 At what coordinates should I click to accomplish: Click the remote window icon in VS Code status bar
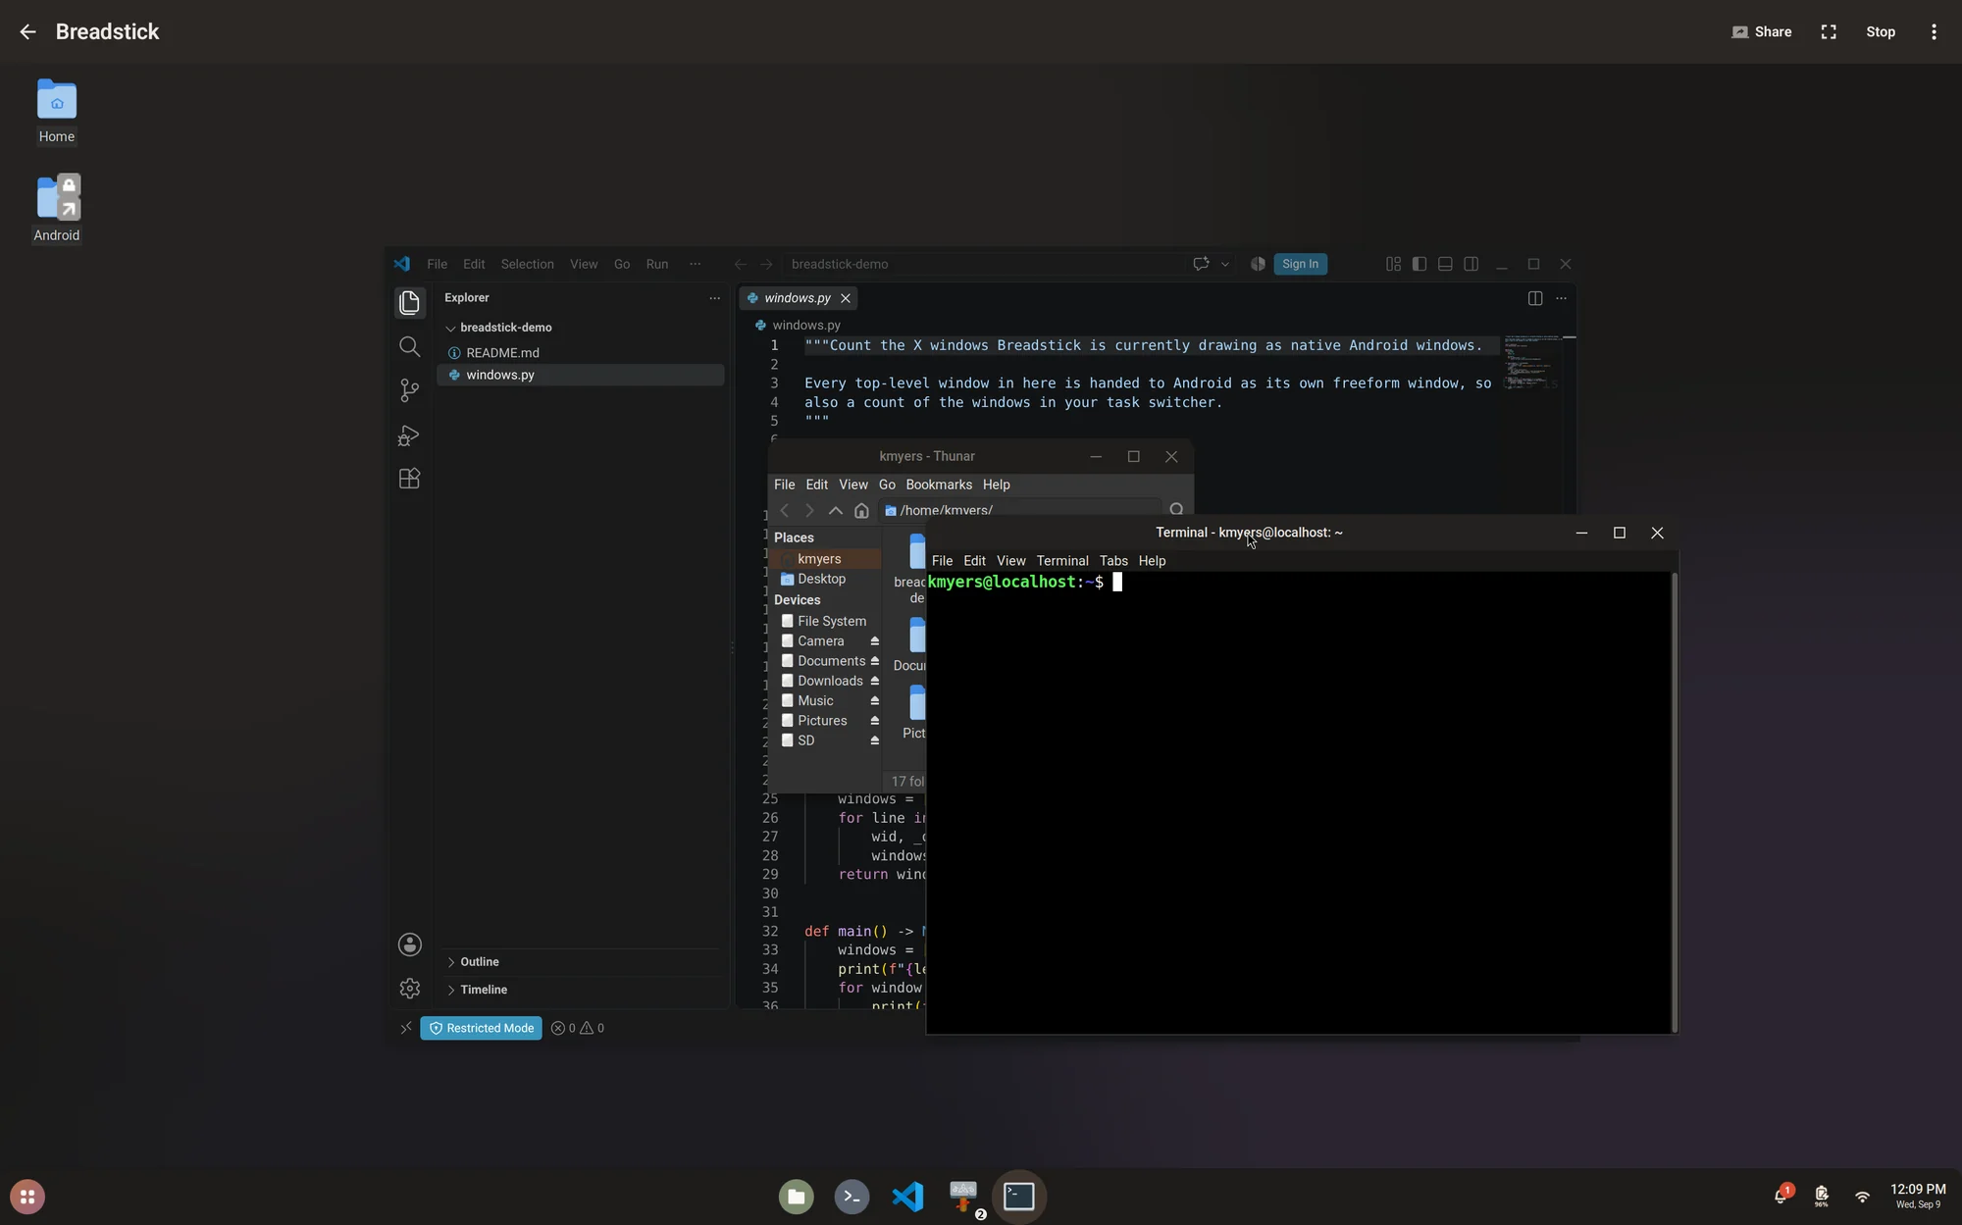coord(406,1028)
